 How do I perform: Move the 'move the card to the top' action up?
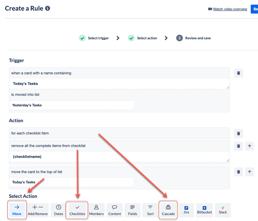point(249,172)
